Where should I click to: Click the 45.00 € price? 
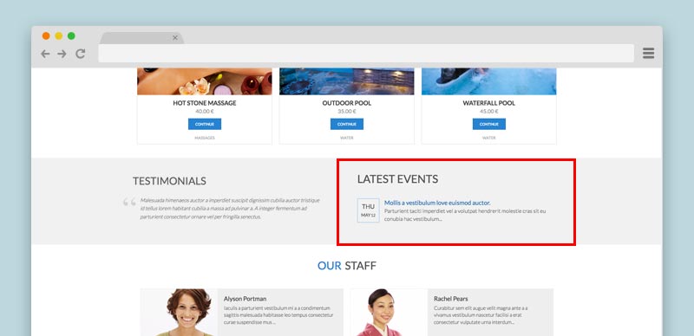(x=488, y=112)
